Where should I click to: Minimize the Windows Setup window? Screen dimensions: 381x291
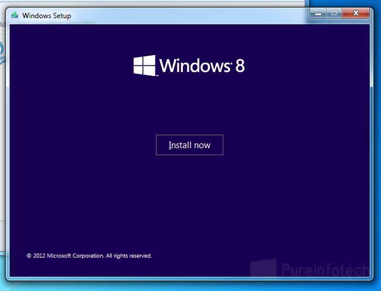click(318, 13)
